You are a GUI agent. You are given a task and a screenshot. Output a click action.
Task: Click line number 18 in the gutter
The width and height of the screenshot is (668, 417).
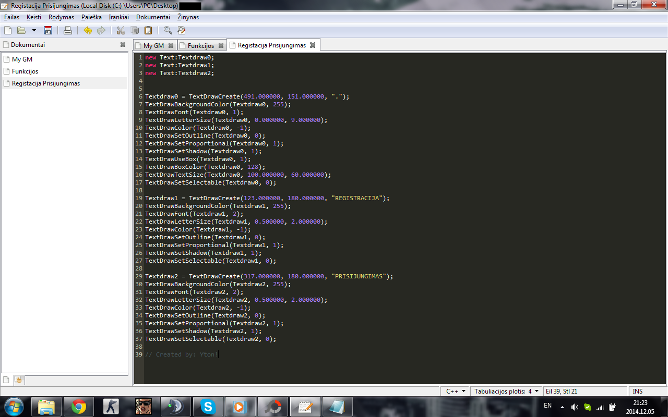tap(139, 190)
